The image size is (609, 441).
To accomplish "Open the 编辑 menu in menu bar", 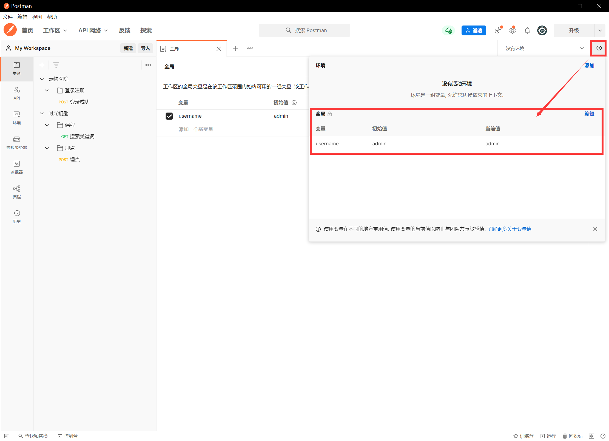I will click(22, 17).
